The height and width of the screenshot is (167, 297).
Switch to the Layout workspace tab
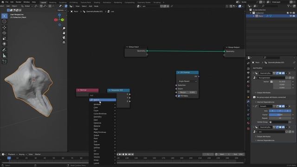tap(44, 2)
